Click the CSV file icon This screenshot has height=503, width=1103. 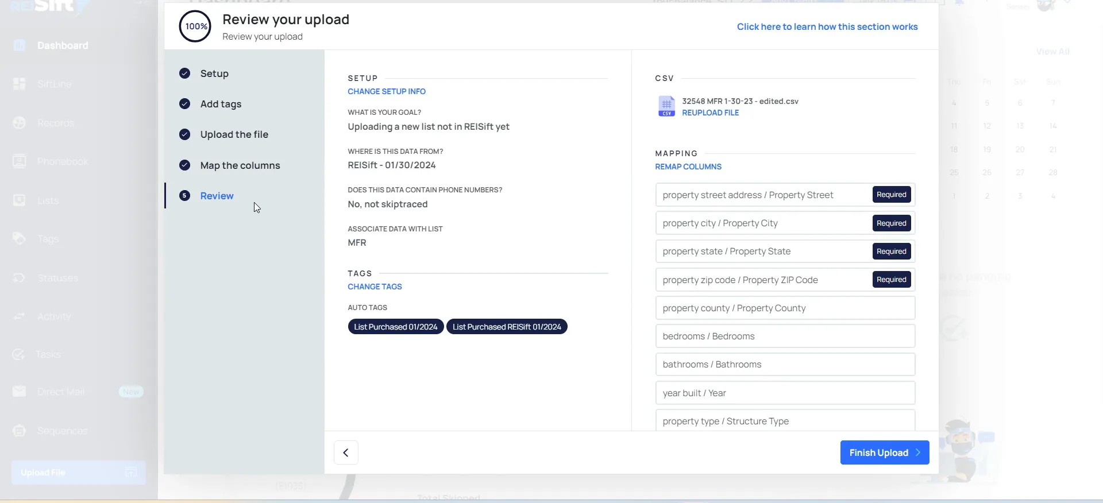click(x=666, y=106)
